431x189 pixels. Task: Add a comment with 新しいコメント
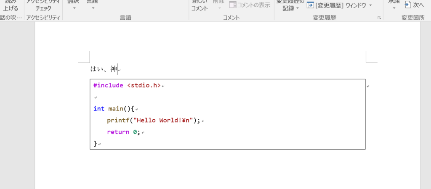(x=200, y=5)
